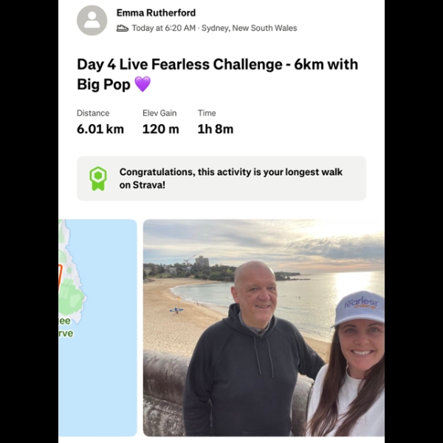Click the longest walk congratulations banner

click(x=221, y=179)
